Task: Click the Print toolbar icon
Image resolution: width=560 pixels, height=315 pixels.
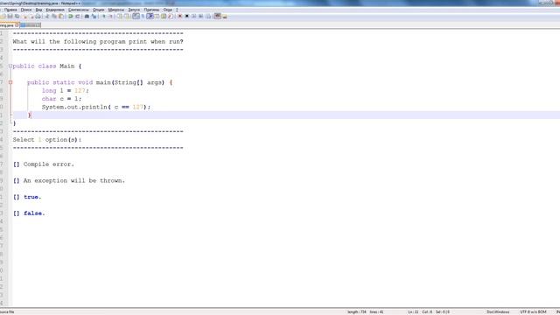Action: (x=38, y=17)
